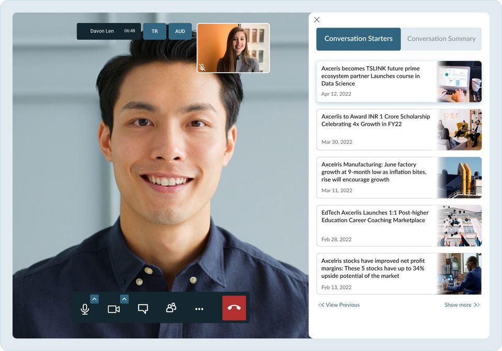The height and width of the screenshot is (351, 502).
Task: Open improved net profit margins article
Action: [399, 274]
